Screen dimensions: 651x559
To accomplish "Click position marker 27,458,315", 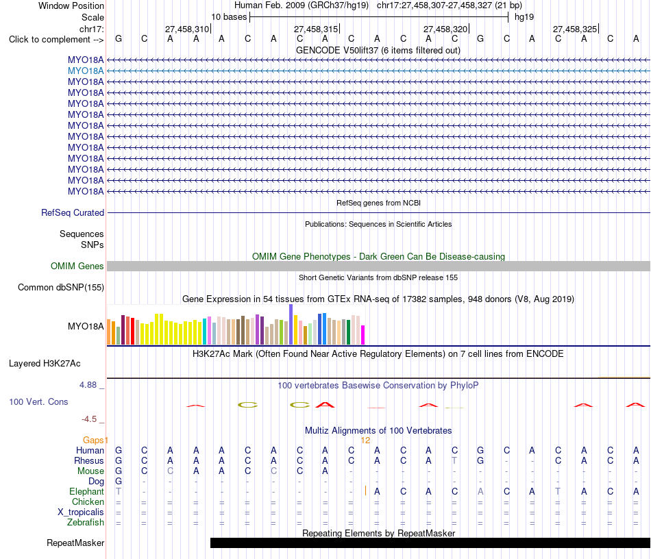I will [x=317, y=29].
